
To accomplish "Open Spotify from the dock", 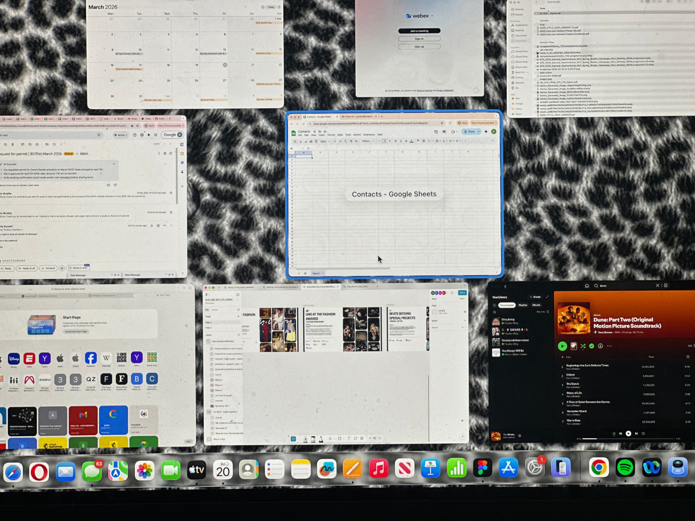I will (x=625, y=468).
